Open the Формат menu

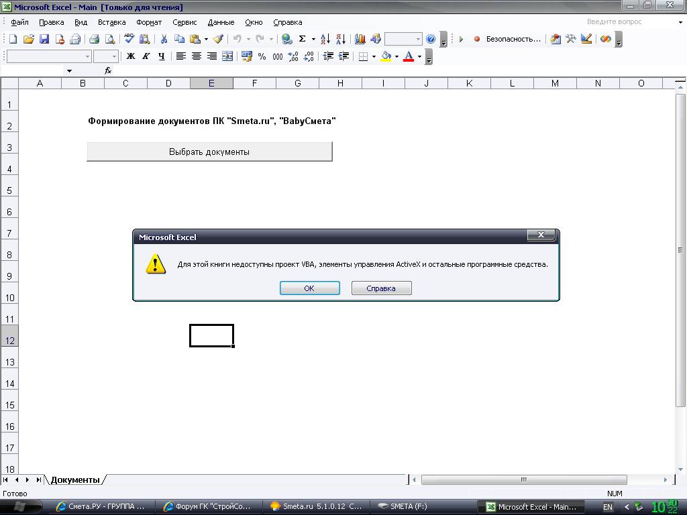coord(149,22)
